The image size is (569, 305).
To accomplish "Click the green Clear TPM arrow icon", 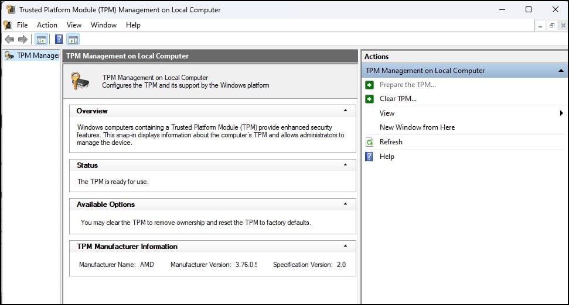I will [369, 99].
